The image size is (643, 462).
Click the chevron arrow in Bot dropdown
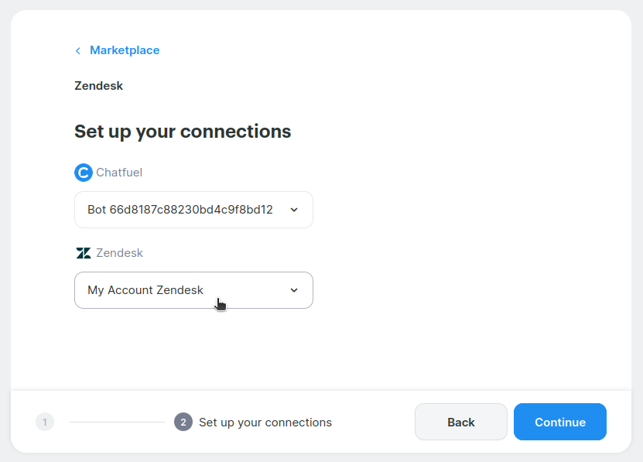point(294,210)
